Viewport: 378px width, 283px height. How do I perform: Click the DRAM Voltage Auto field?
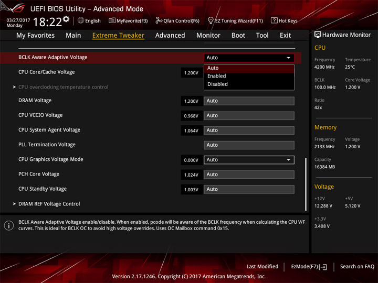(249, 101)
